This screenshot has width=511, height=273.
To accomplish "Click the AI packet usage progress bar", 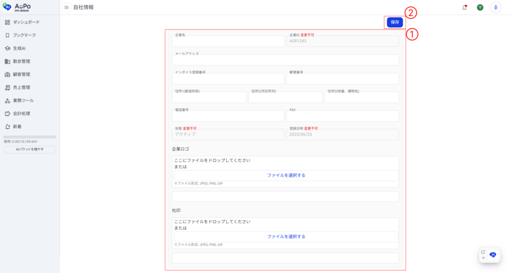I will click(x=29, y=137).
